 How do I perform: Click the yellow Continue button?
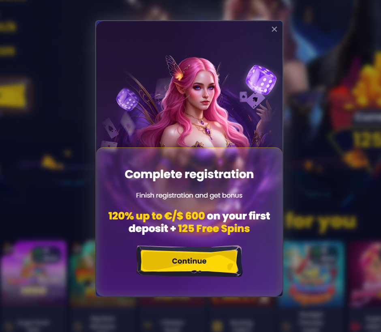189,261
